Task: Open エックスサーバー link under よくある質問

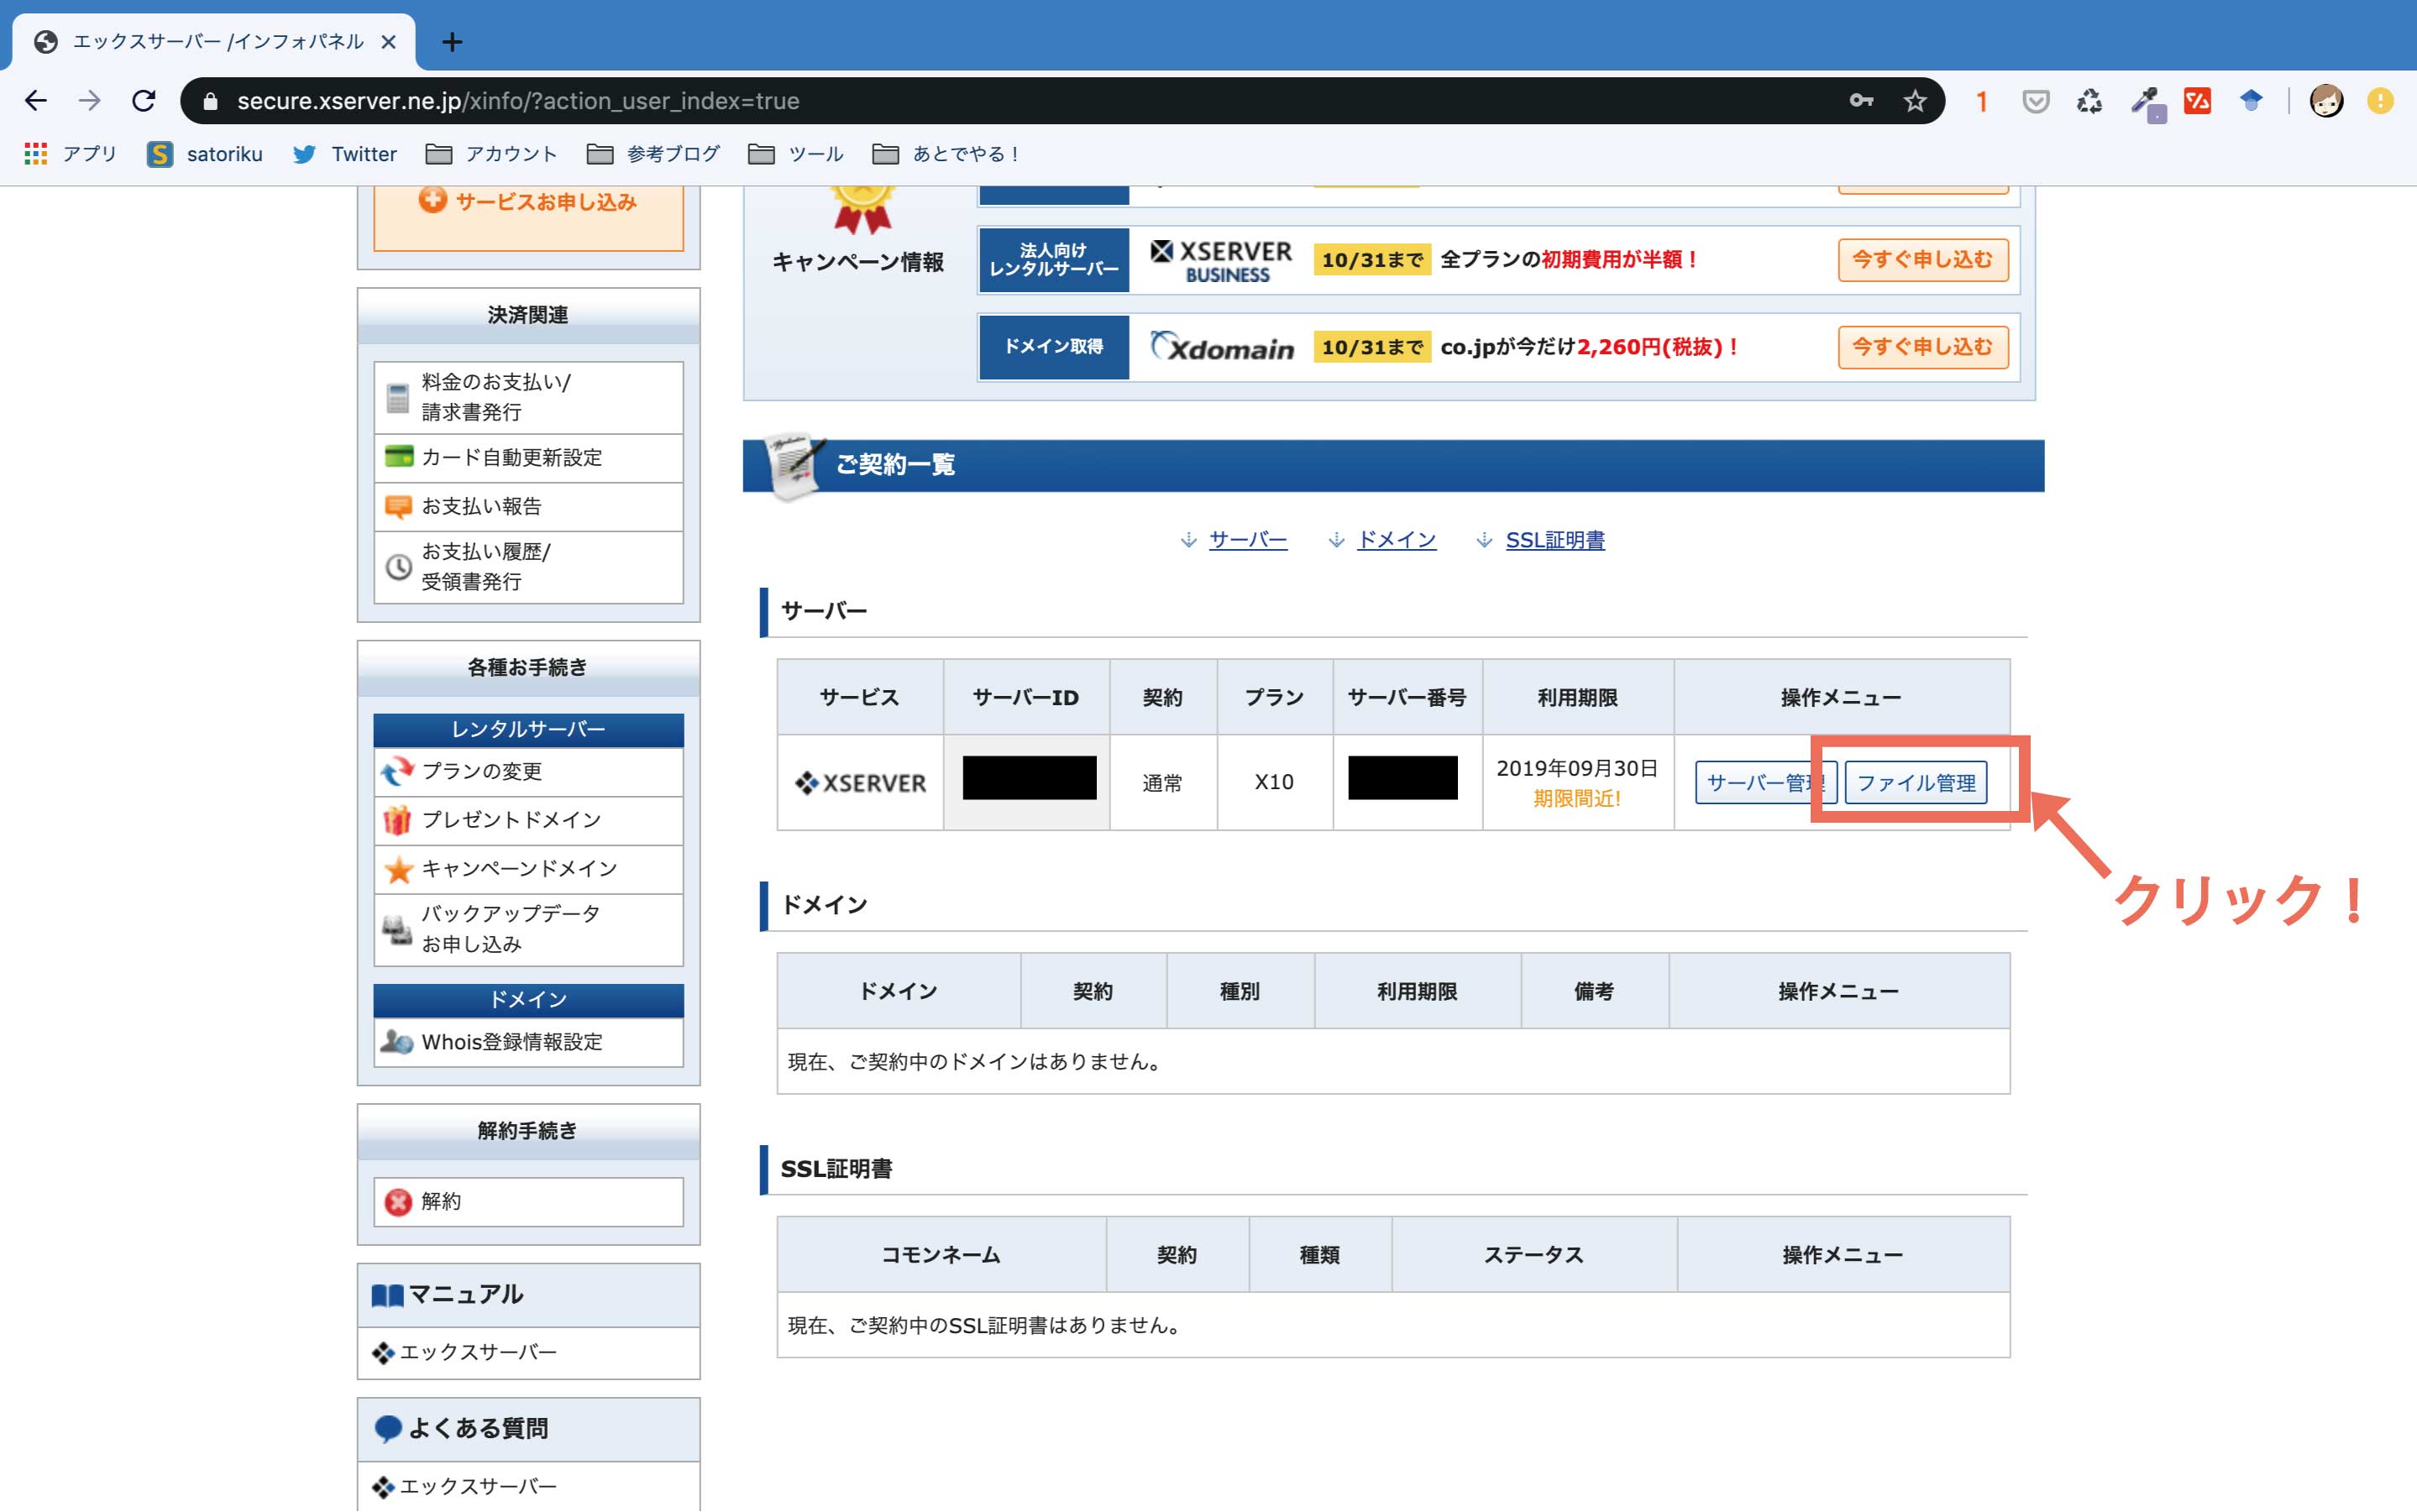Action: pyautogui.click(x=478, y=1487)
